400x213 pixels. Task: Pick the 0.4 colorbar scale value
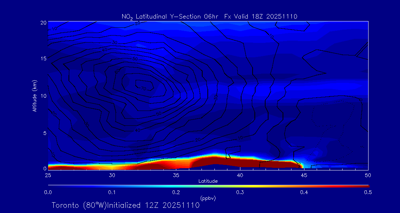pyautogui.click(x=304, y=193)
